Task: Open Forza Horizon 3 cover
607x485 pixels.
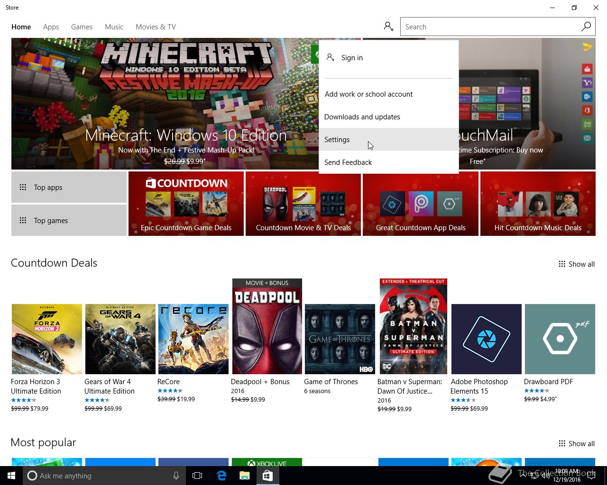Action: (47, 339)
